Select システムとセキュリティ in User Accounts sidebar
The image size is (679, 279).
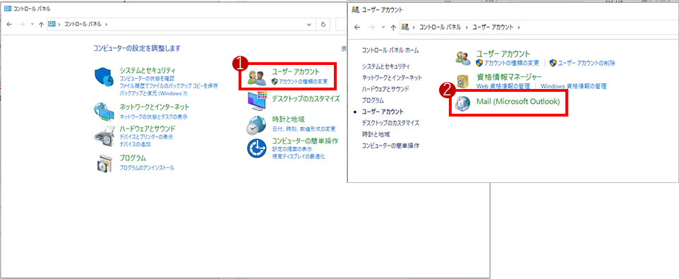(x=386, y=66)
